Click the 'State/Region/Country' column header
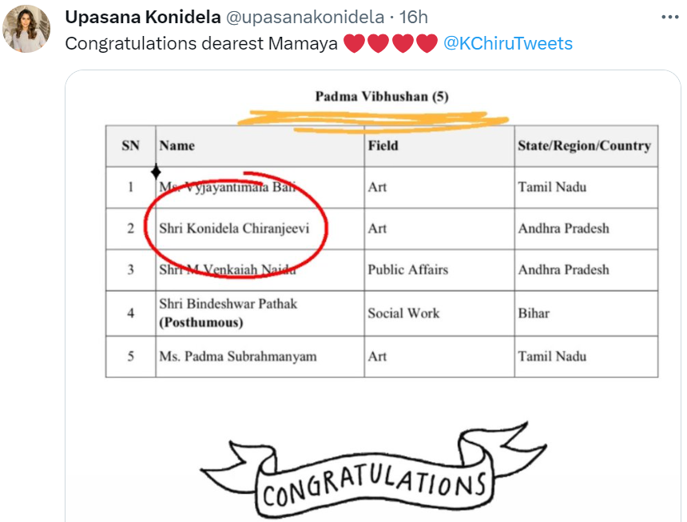The height and width of the screenshot is (522, 687). [584, 145]
